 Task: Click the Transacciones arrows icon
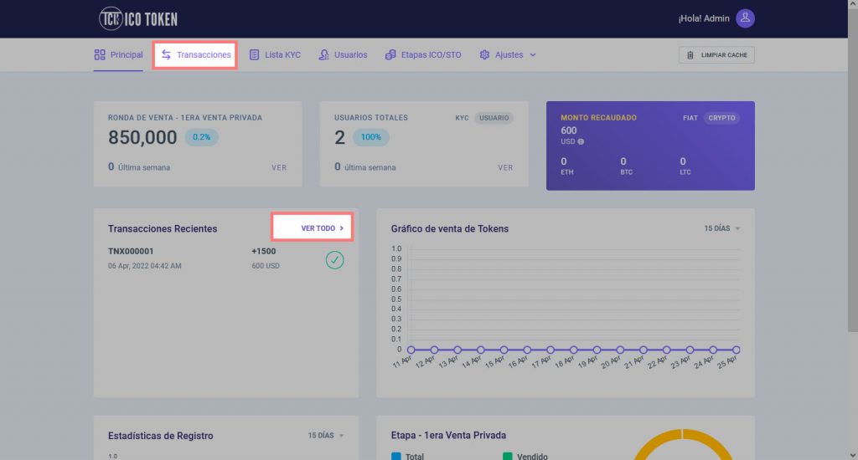pos(166,54)
